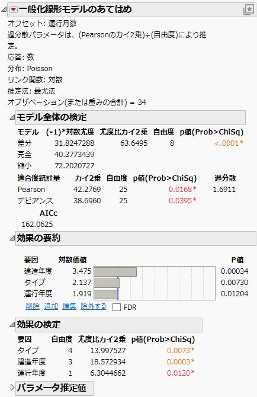Click the AICc value 162.0625

click(x=37, y=225)
